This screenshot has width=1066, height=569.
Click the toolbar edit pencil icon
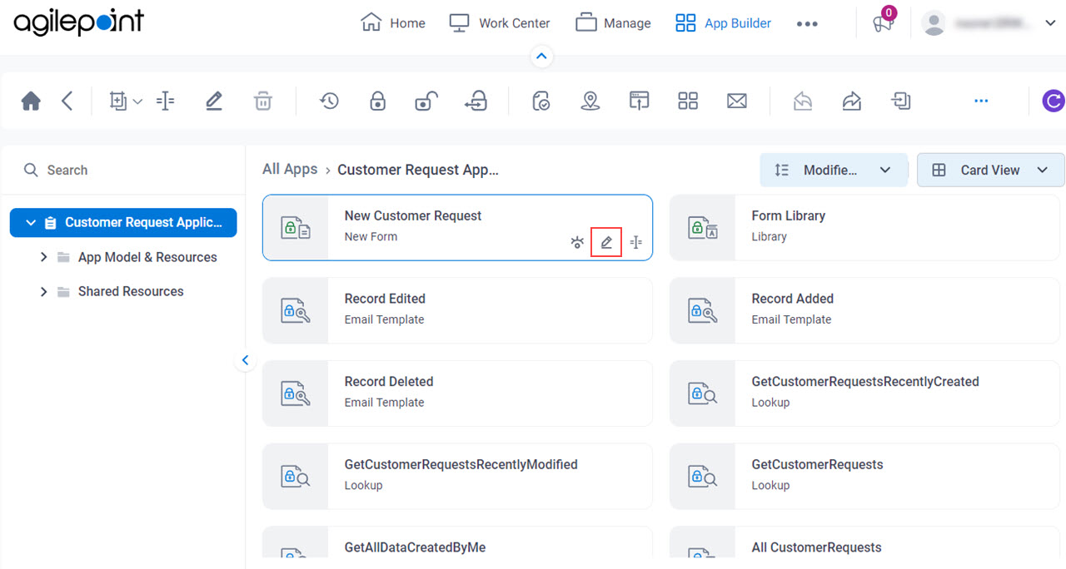point(214,101)
